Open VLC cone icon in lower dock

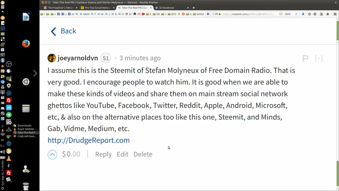(x=9, y=158)
